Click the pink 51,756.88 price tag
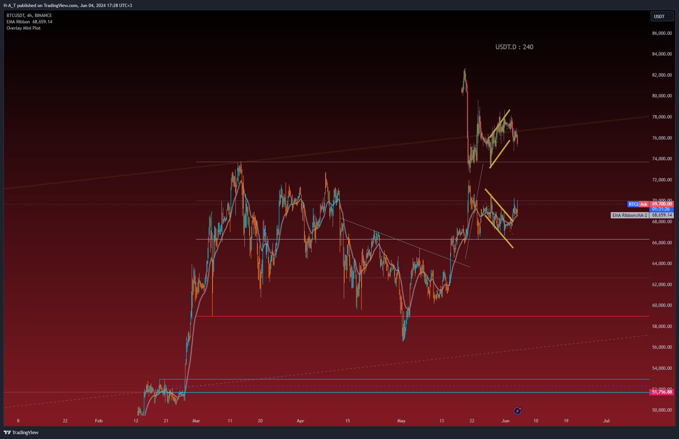The width and height of the screenshot is (679, 439). (662, 392)
